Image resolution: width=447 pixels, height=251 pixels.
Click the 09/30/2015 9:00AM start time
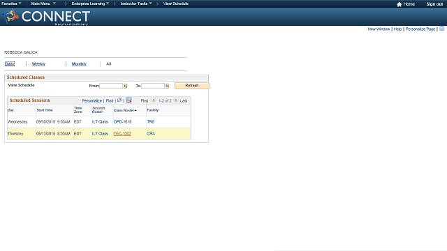(x=53, y=122)
